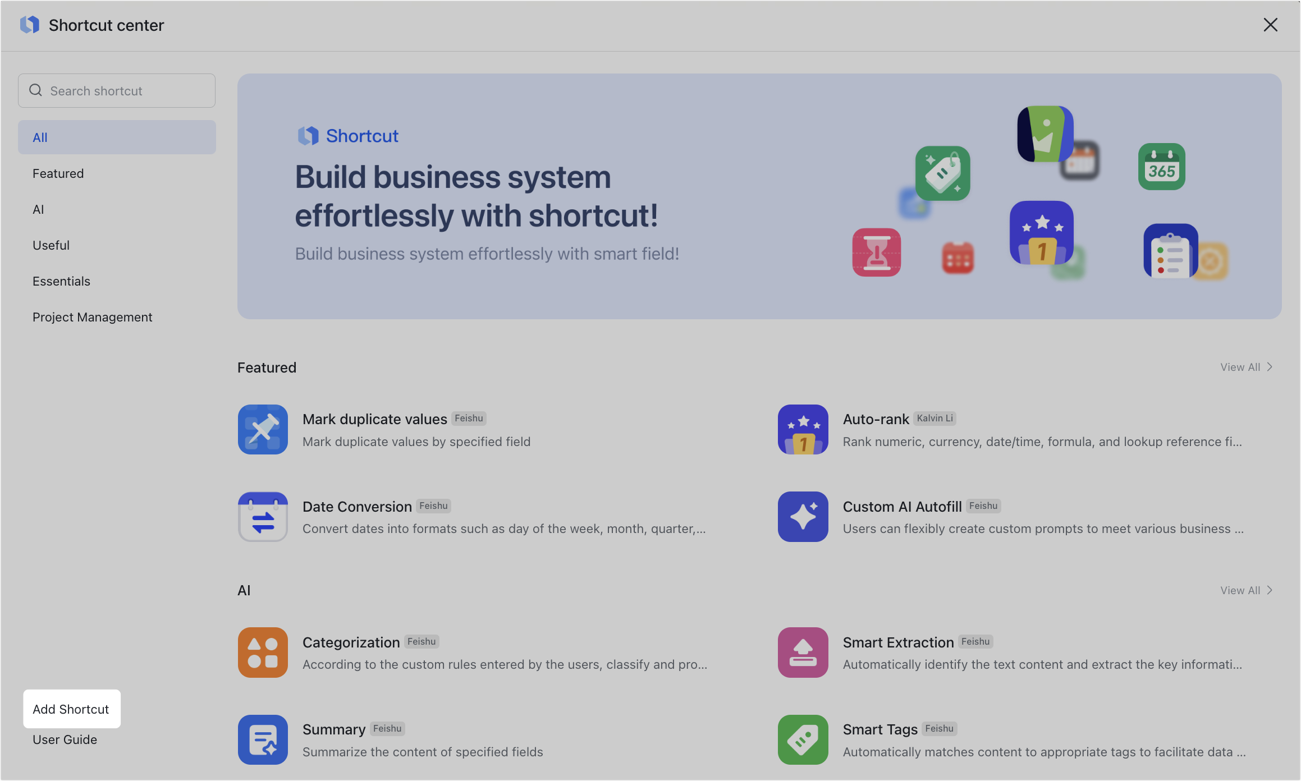Expand View All for AI section

tap(1246, 590)
